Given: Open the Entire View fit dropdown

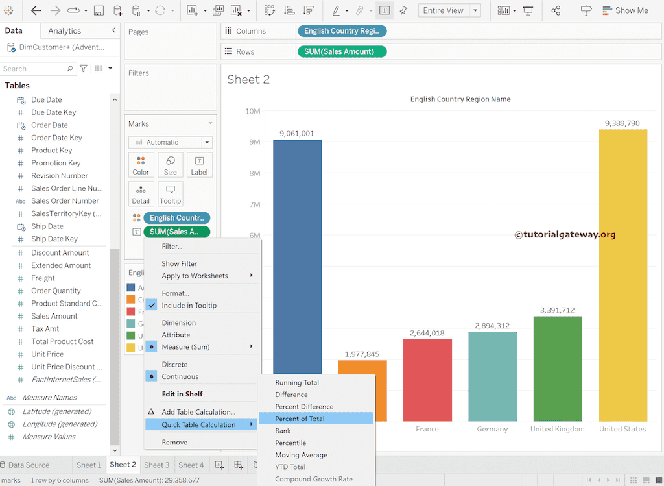Looking at the screenshot, I should 449,10.
